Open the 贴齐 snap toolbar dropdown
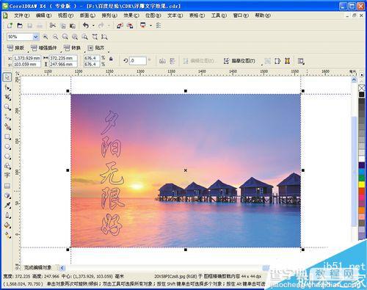This screenshot has width=367, height=290. pyautogui.click(x=96, y=48)
